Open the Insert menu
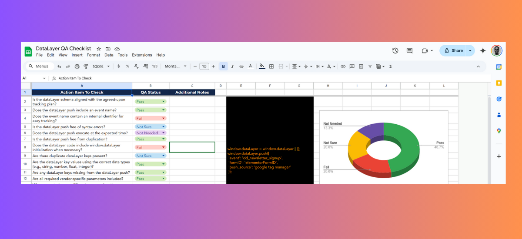Viewport: 522px width, 239px height. point(77,55)
